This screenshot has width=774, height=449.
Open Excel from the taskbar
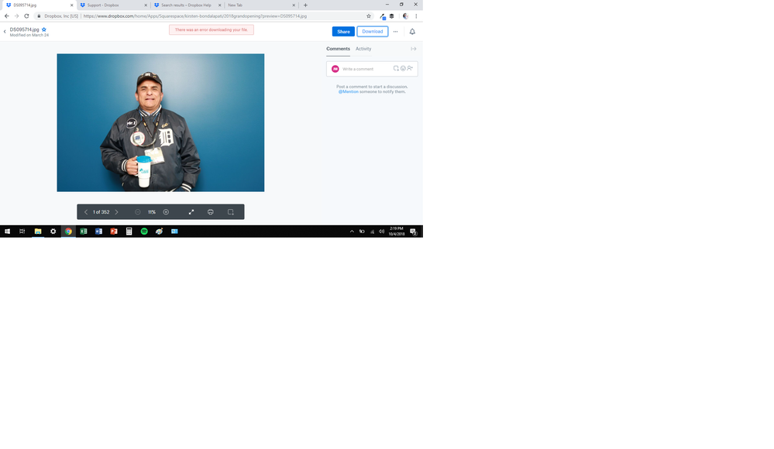tap(84, 231)
